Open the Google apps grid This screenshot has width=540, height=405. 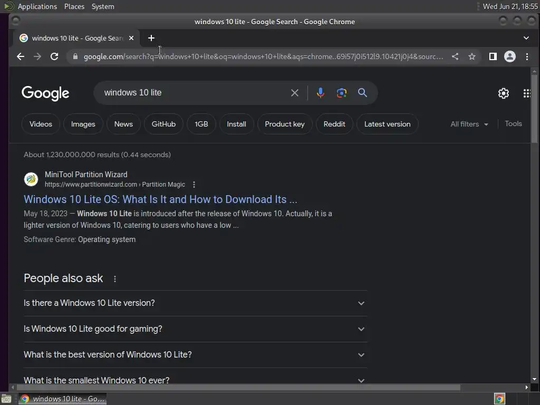point(527,93)
